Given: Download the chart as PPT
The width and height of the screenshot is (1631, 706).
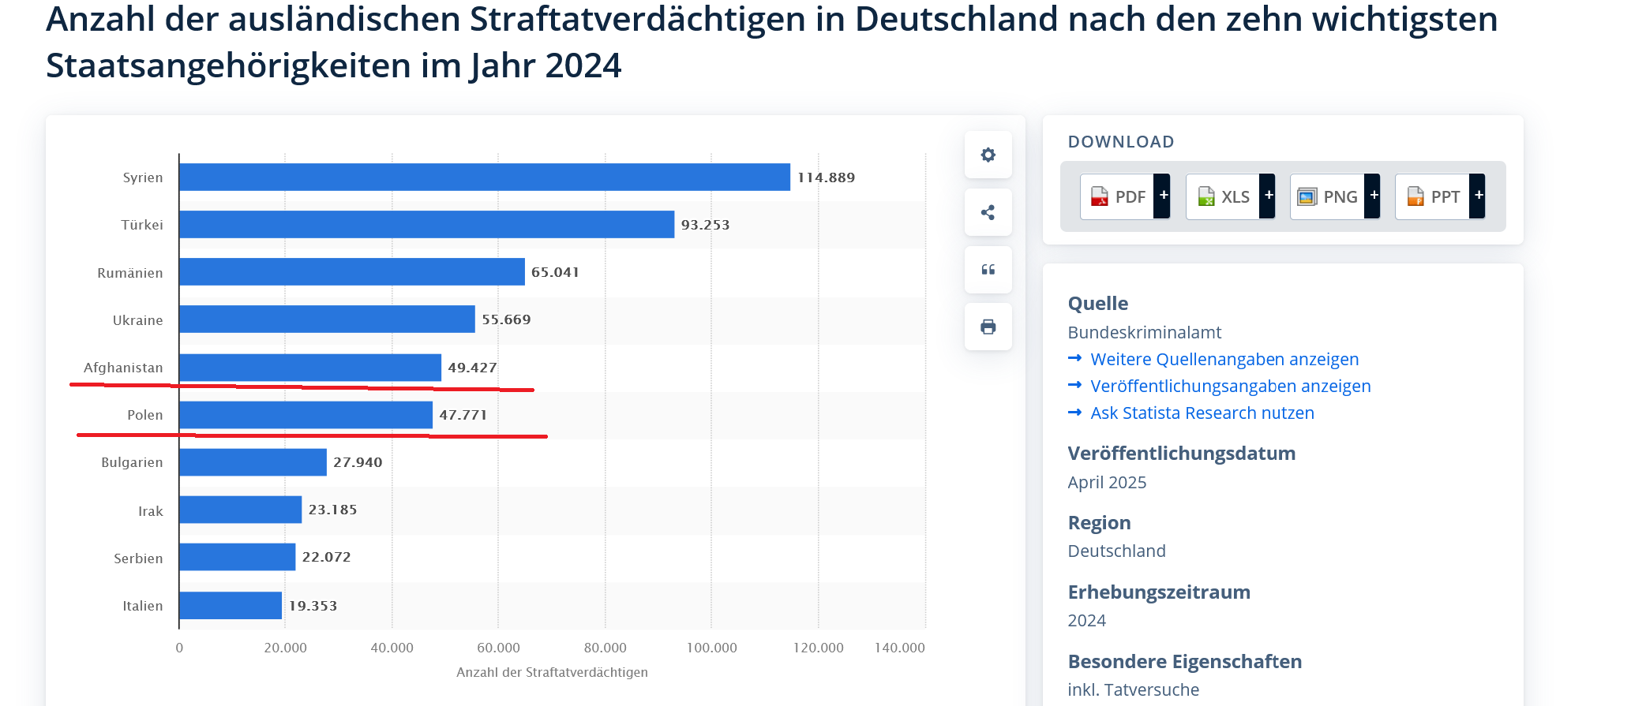Looking at the screenshot, I should tap(1440, 196).
